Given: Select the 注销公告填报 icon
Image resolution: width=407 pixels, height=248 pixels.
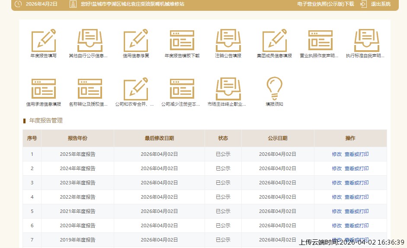Looking at the screenshot, I should (x=228, y=41).
